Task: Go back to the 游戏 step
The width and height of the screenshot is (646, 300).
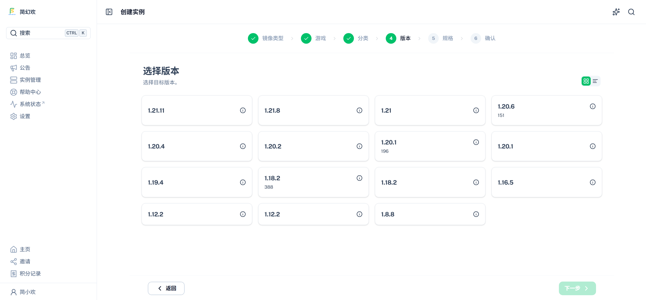Action: (313, 38)
